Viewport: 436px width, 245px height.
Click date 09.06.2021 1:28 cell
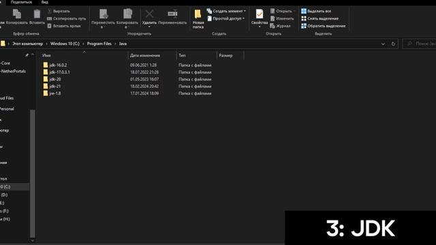coord(144,65)
